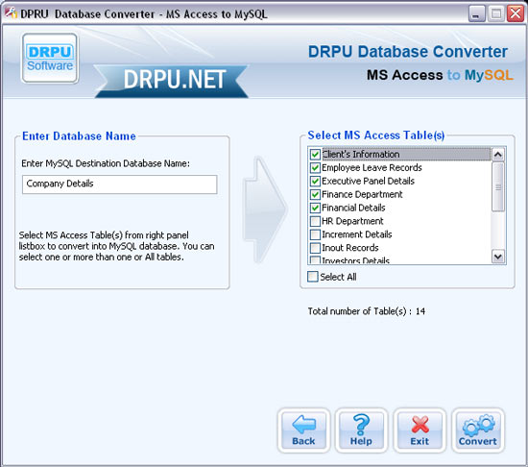Click the large gray arrow graphic

pos(265,209)
